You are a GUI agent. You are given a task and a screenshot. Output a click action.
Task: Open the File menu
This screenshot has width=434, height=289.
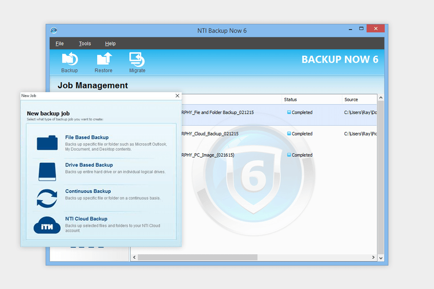pos(59,43)
